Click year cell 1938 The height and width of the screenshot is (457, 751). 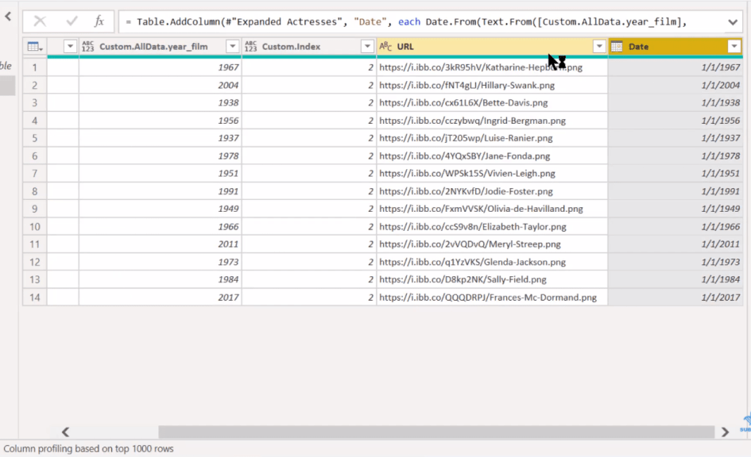point(161,103)
